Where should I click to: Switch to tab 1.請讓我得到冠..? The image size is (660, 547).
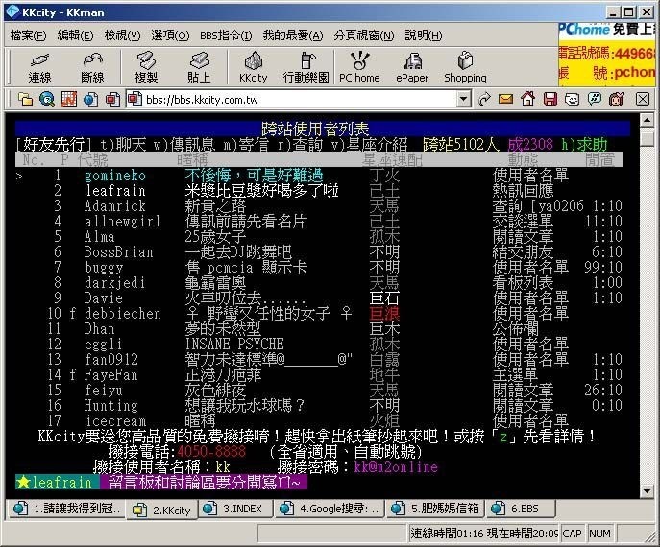coord(67,509)
